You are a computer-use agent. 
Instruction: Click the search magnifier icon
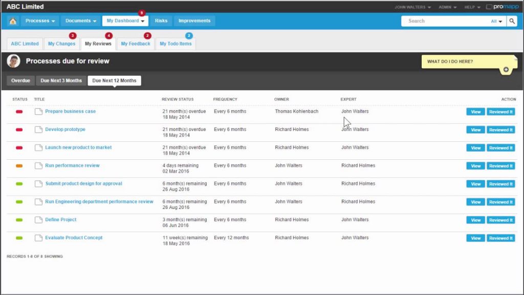[512, 21]
